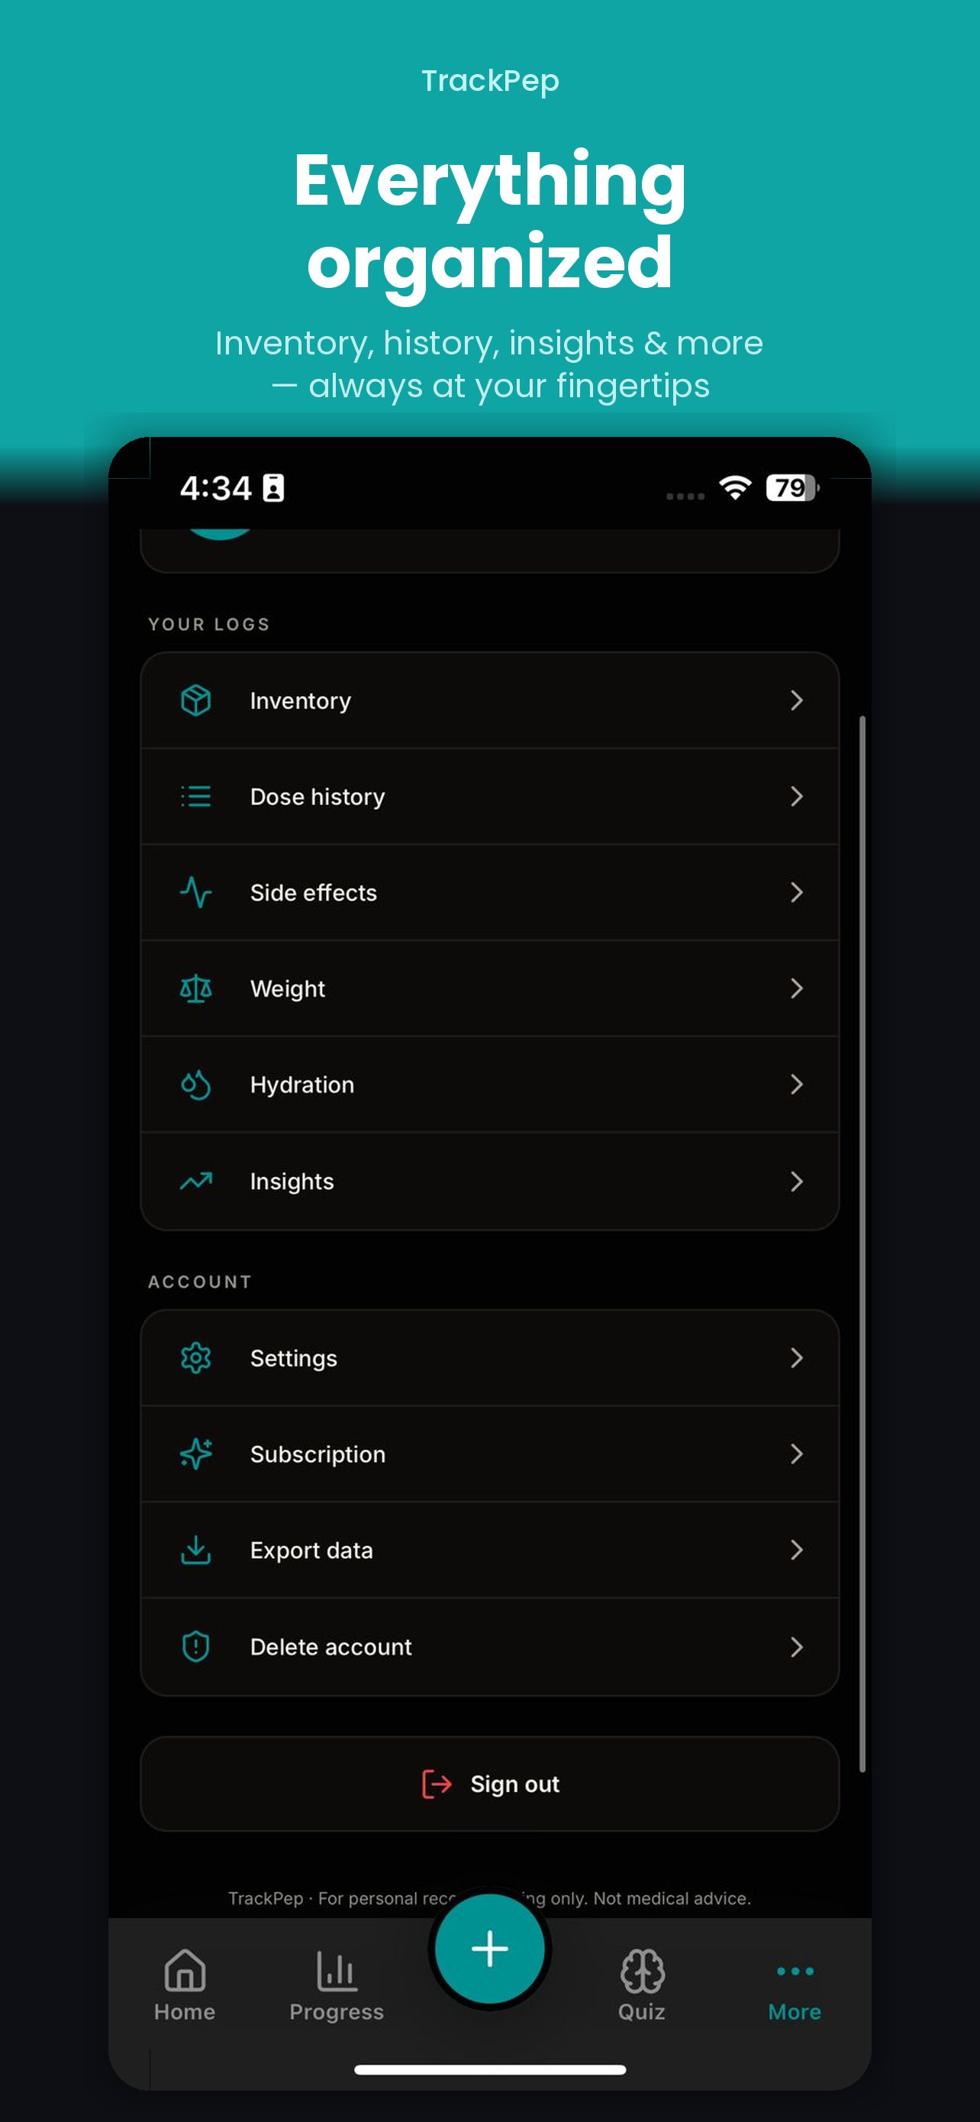The height and width of the screenshot is (2122, 980).
Task: Tap the Dose history list icon
Action: (196, 797)
